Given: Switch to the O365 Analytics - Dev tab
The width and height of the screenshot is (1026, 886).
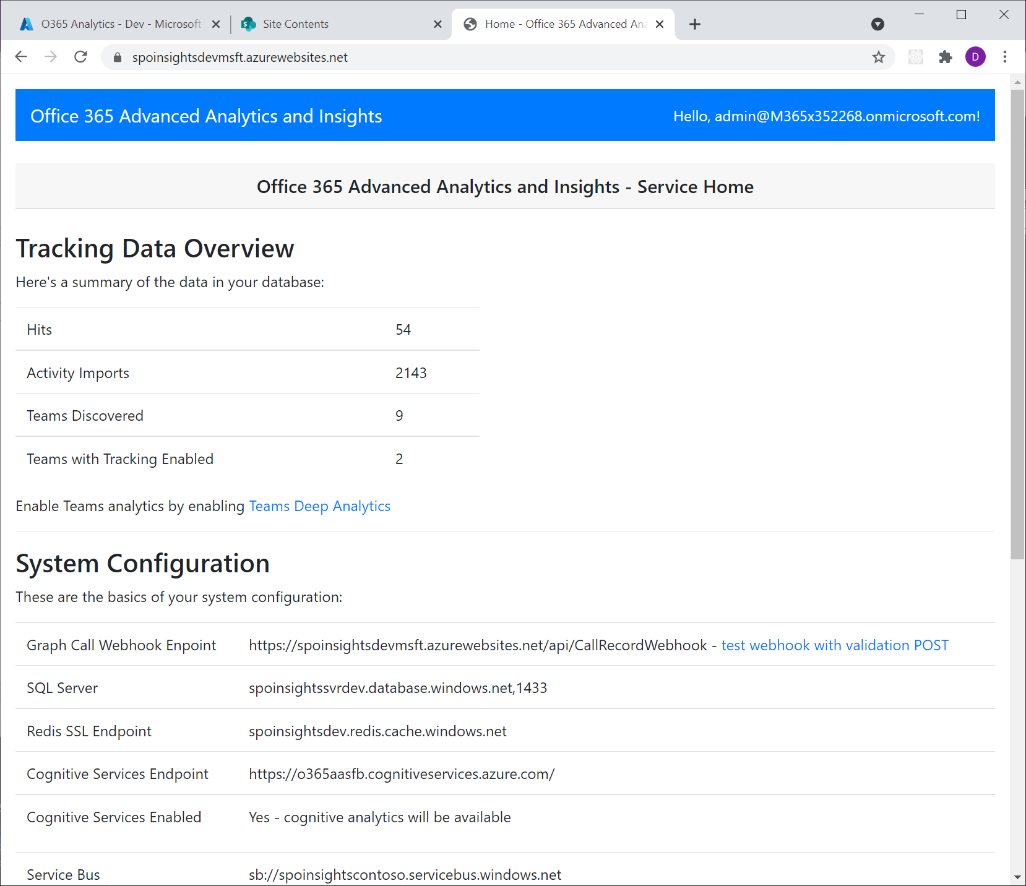Looking at the screenshot, I should coord(120,24).
